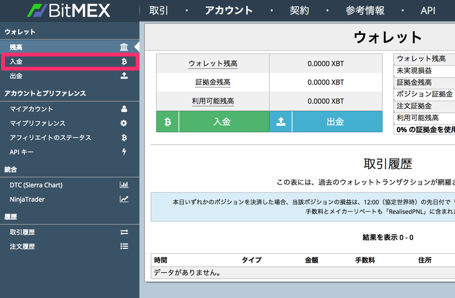Click the ウォレット残高 label in balance table
Screen dimensions: 455x298
213,64
